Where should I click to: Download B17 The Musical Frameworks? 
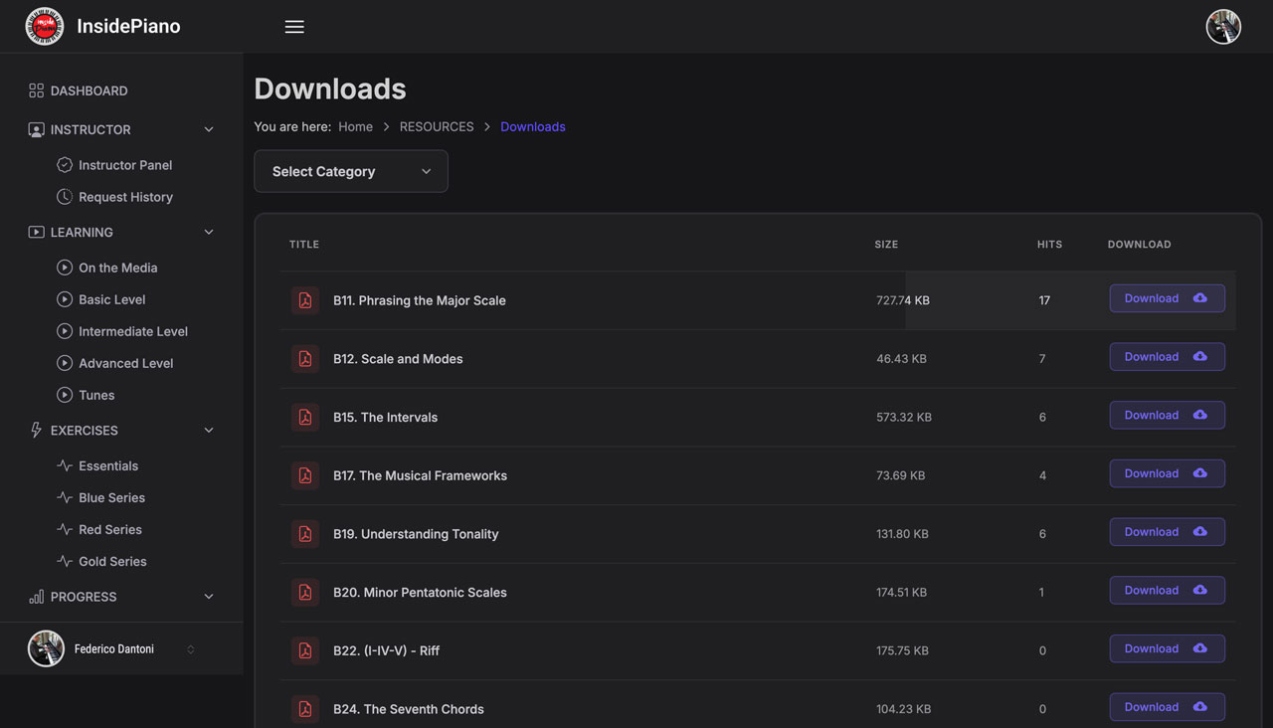click(x=1168, y=473)
